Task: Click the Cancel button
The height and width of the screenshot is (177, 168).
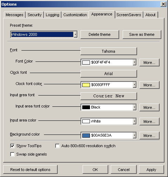Action: tap(124, 170)
